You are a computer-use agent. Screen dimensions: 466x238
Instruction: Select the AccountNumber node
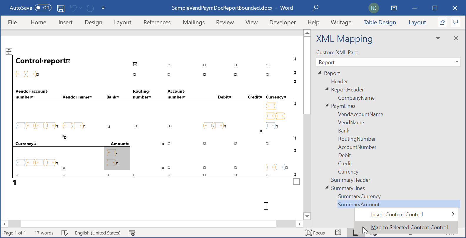coord(357,147)
